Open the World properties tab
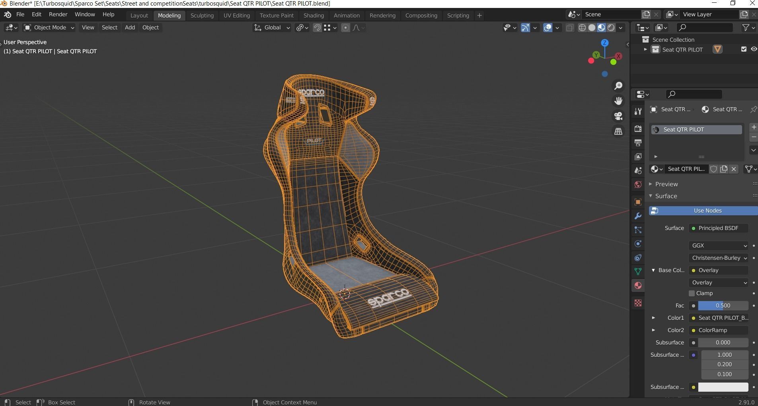Viewport: 758px width, 406px height. [638, 184]
